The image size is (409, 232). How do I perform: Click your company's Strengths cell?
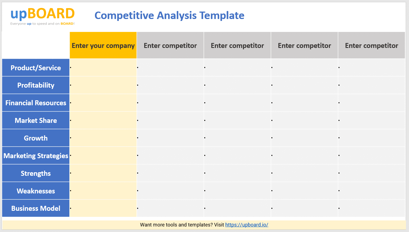103,173
